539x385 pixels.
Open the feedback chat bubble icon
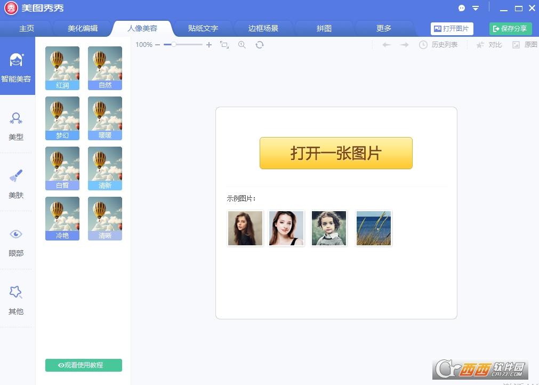coord(462,8)
